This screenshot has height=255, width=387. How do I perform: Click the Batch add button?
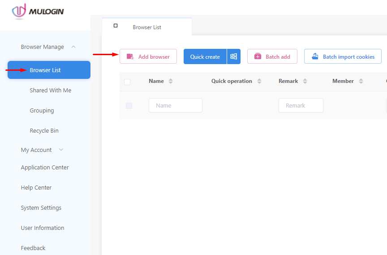tap(272, 56)
